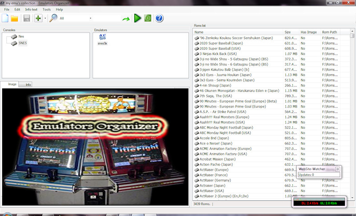356x216 pixels.
Task: Select '96 Zenkoku Koukou Soccer Senshuken (Japan)
Action: (x=236, y=38)
